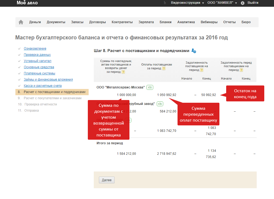The image size is (274, 199).
Task: Click the total end debt 1 134 735,62
Action: 211,154
